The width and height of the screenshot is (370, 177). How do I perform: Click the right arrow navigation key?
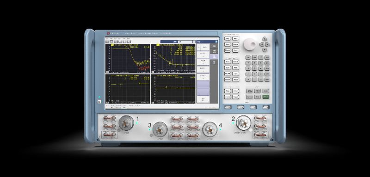click(x=267, y=44)
